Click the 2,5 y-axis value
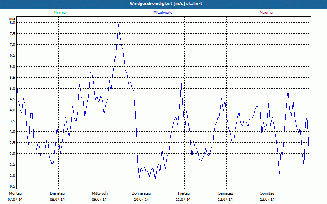 [13, 142]
